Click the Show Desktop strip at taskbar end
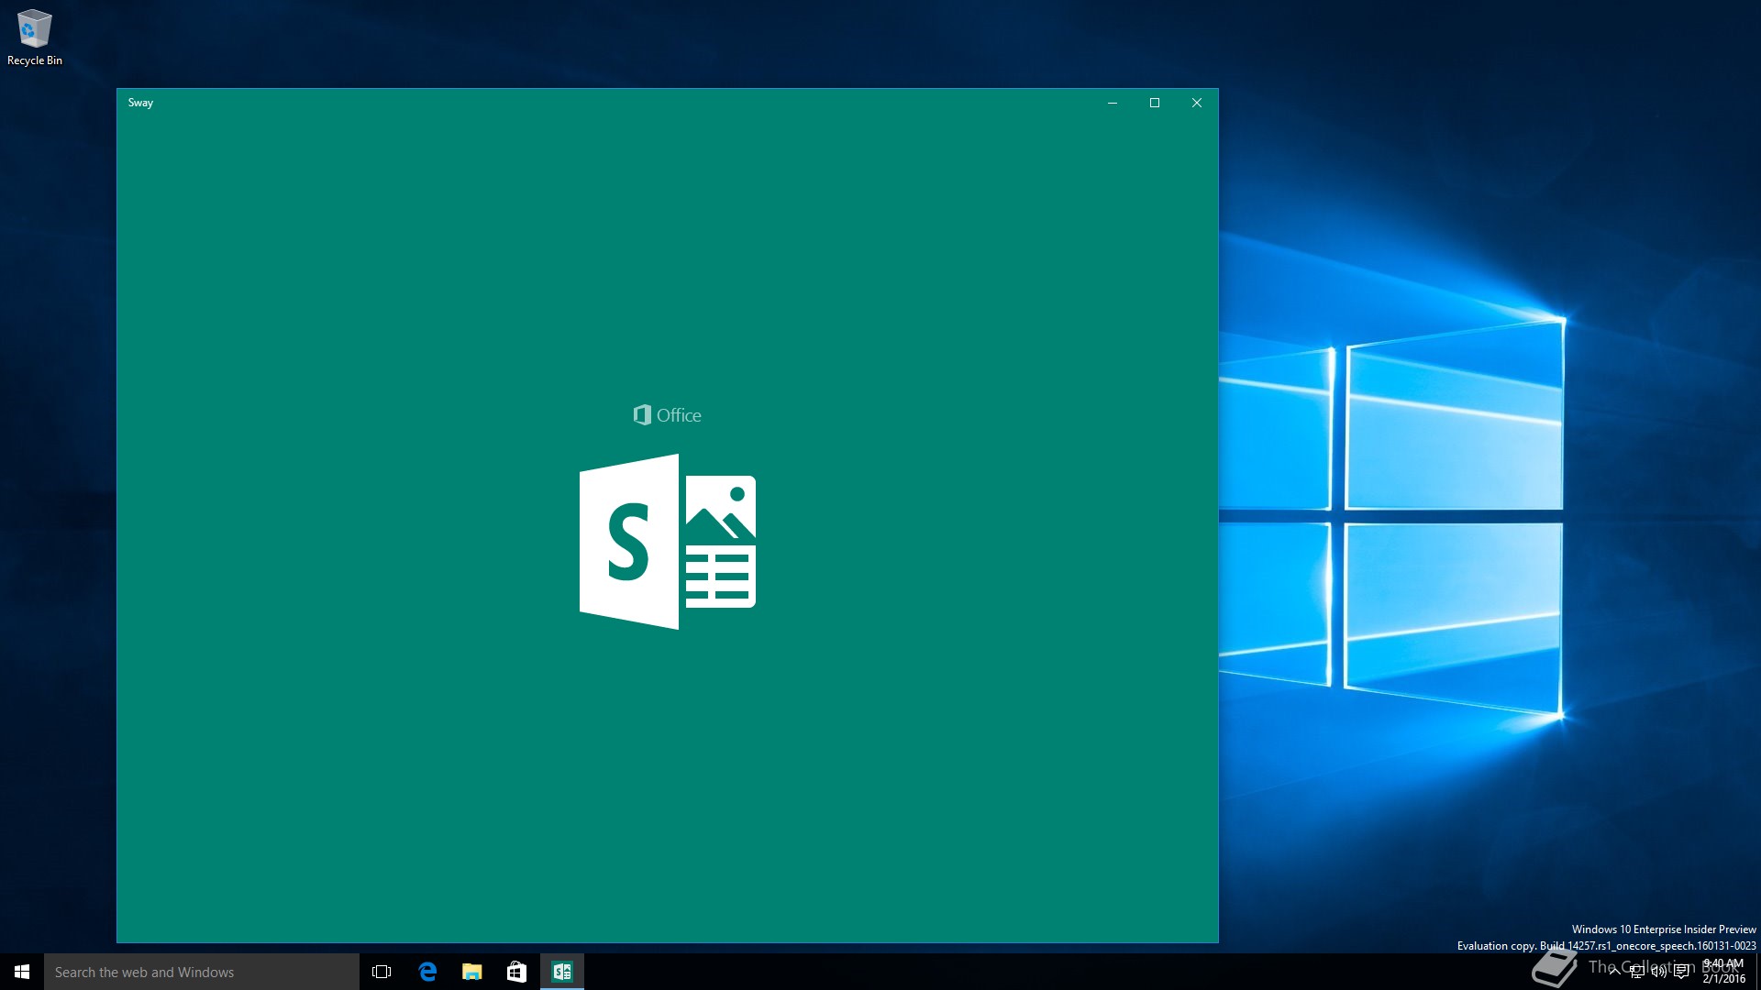The image size is (1761, 990). pyautogui.click(x=1758, y=972)
